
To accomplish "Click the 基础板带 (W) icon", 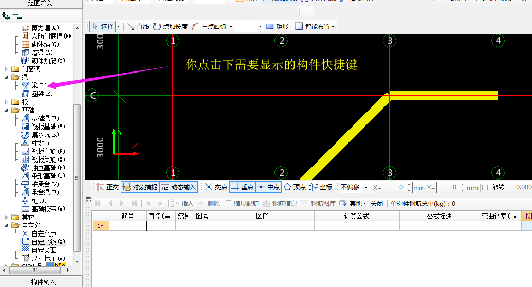I will point(25,209).
